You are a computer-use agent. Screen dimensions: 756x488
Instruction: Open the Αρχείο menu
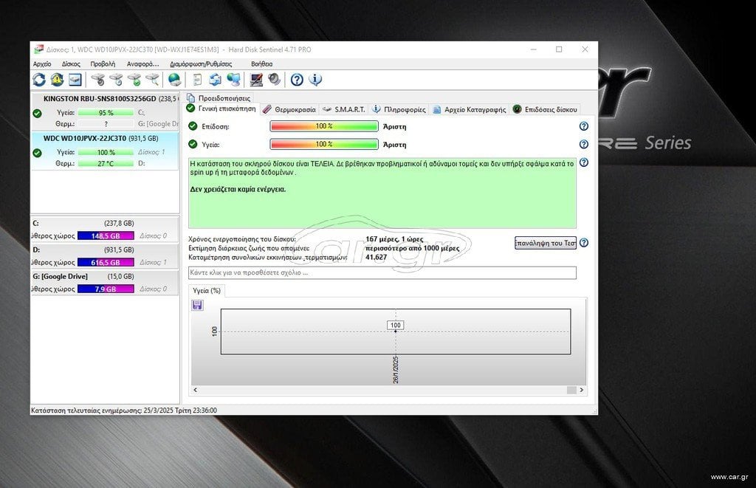[x=42, y=64]
